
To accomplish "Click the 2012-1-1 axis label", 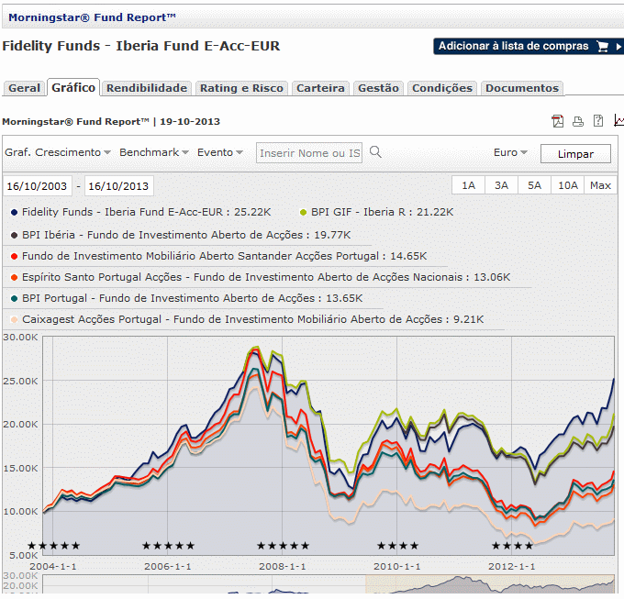I will [511, 566].
